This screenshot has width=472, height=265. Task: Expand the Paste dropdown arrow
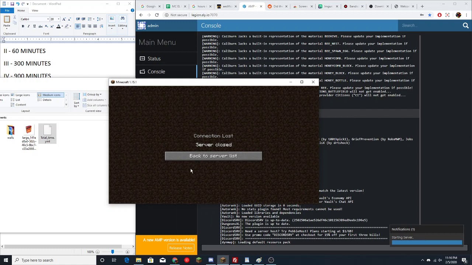coord(7,28)
